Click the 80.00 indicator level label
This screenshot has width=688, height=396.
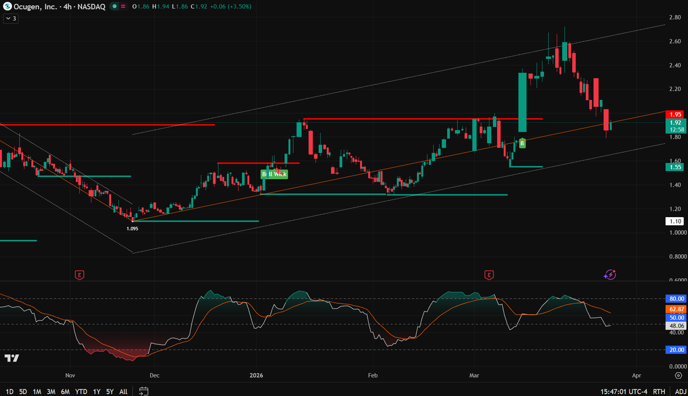tap(677, 299)
